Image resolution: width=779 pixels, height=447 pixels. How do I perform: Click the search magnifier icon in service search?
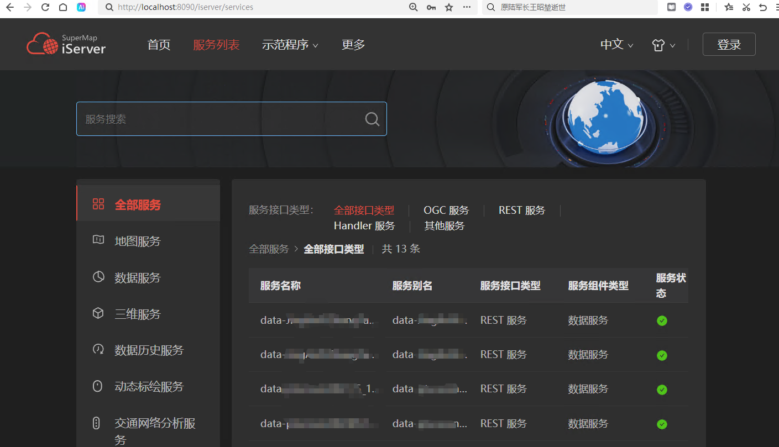[372, 119]
